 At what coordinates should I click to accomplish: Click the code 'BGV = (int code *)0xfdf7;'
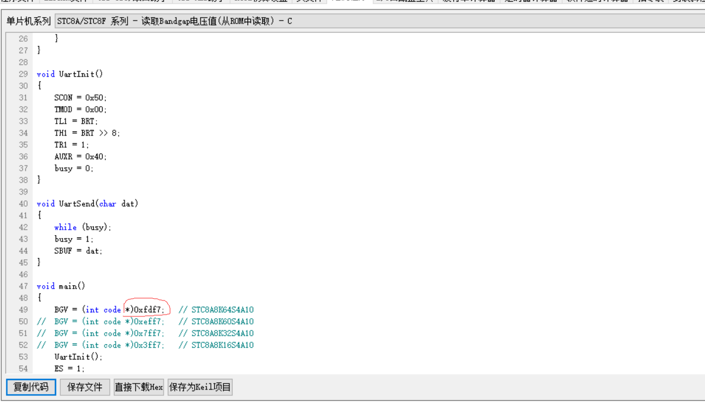pos(109,310)
